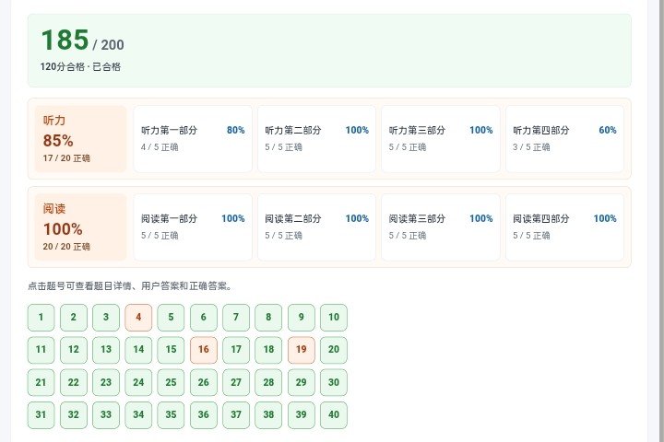664x442 pixels.
Task: Show question 11 answer
Action: (x=41, y=350)
